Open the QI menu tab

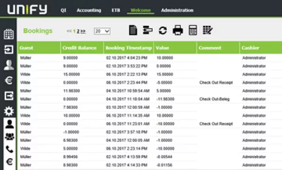(63, 10)
